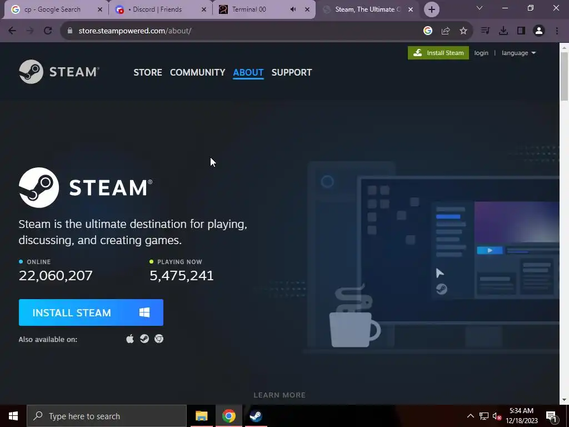The width and height of the screenshot is (569, 427).
Task: Choose the SteamOS download icon
Action: point(144,339)
